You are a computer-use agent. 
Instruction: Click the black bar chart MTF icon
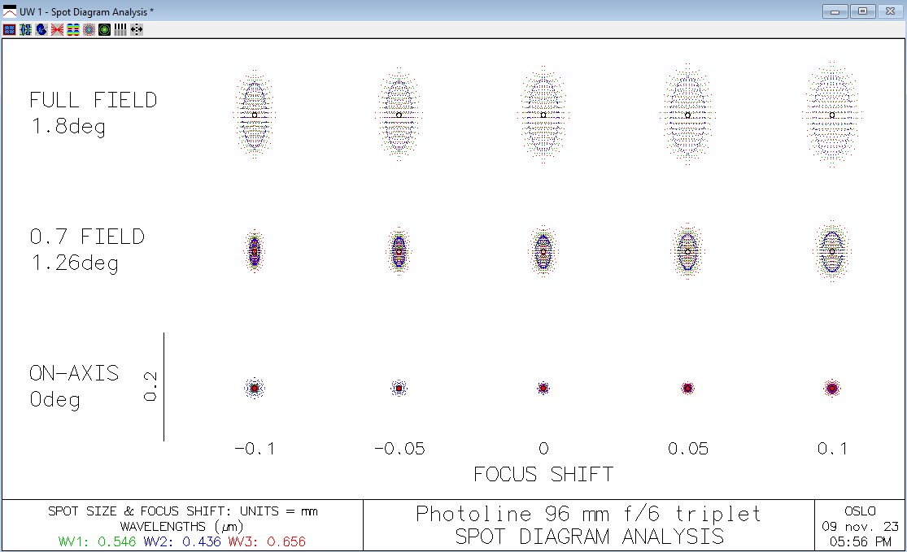click(x=120, y=29)
